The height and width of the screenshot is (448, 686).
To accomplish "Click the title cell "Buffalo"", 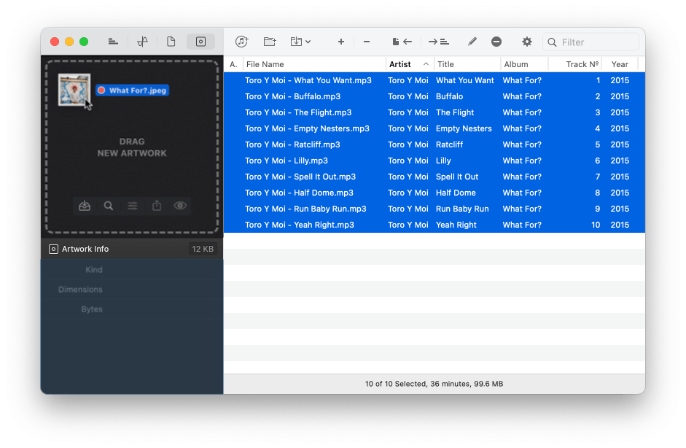I will click(449, 96).
